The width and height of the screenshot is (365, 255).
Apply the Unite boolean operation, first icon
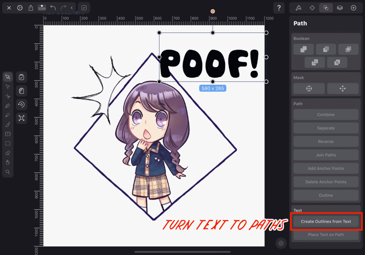(x=303, y=49)
